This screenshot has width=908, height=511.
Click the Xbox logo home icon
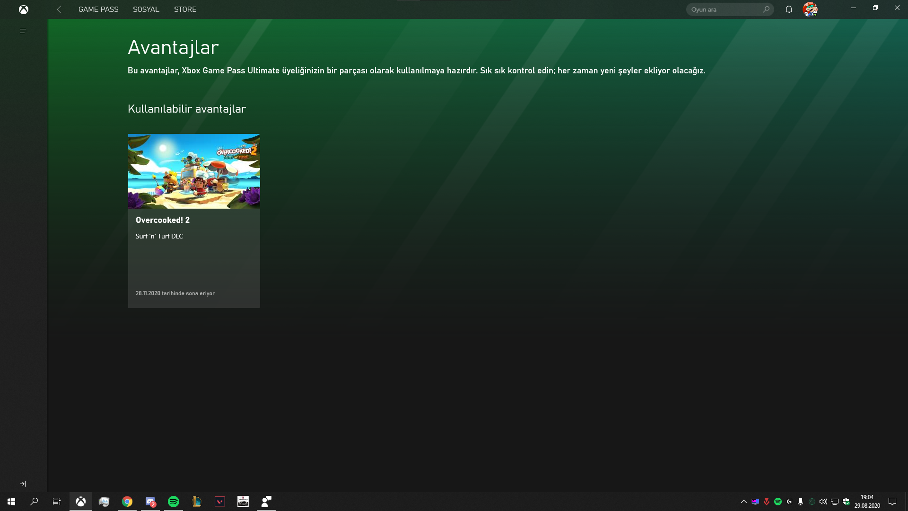(23, 9)
